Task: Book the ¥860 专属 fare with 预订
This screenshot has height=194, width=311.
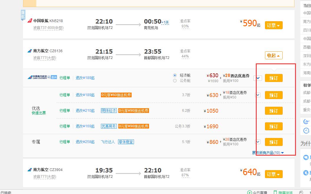Action: coord(274,142)
